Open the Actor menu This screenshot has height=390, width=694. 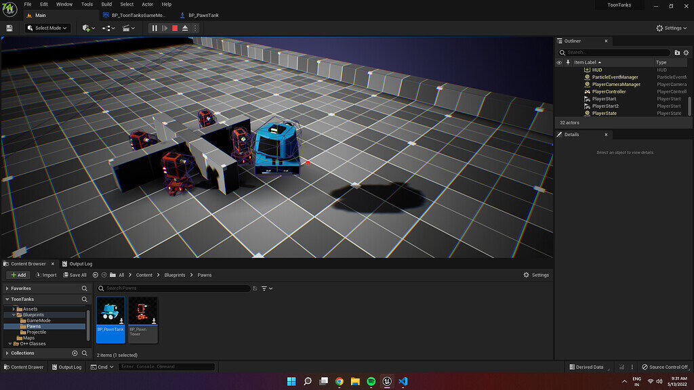[x=146, y=4]
